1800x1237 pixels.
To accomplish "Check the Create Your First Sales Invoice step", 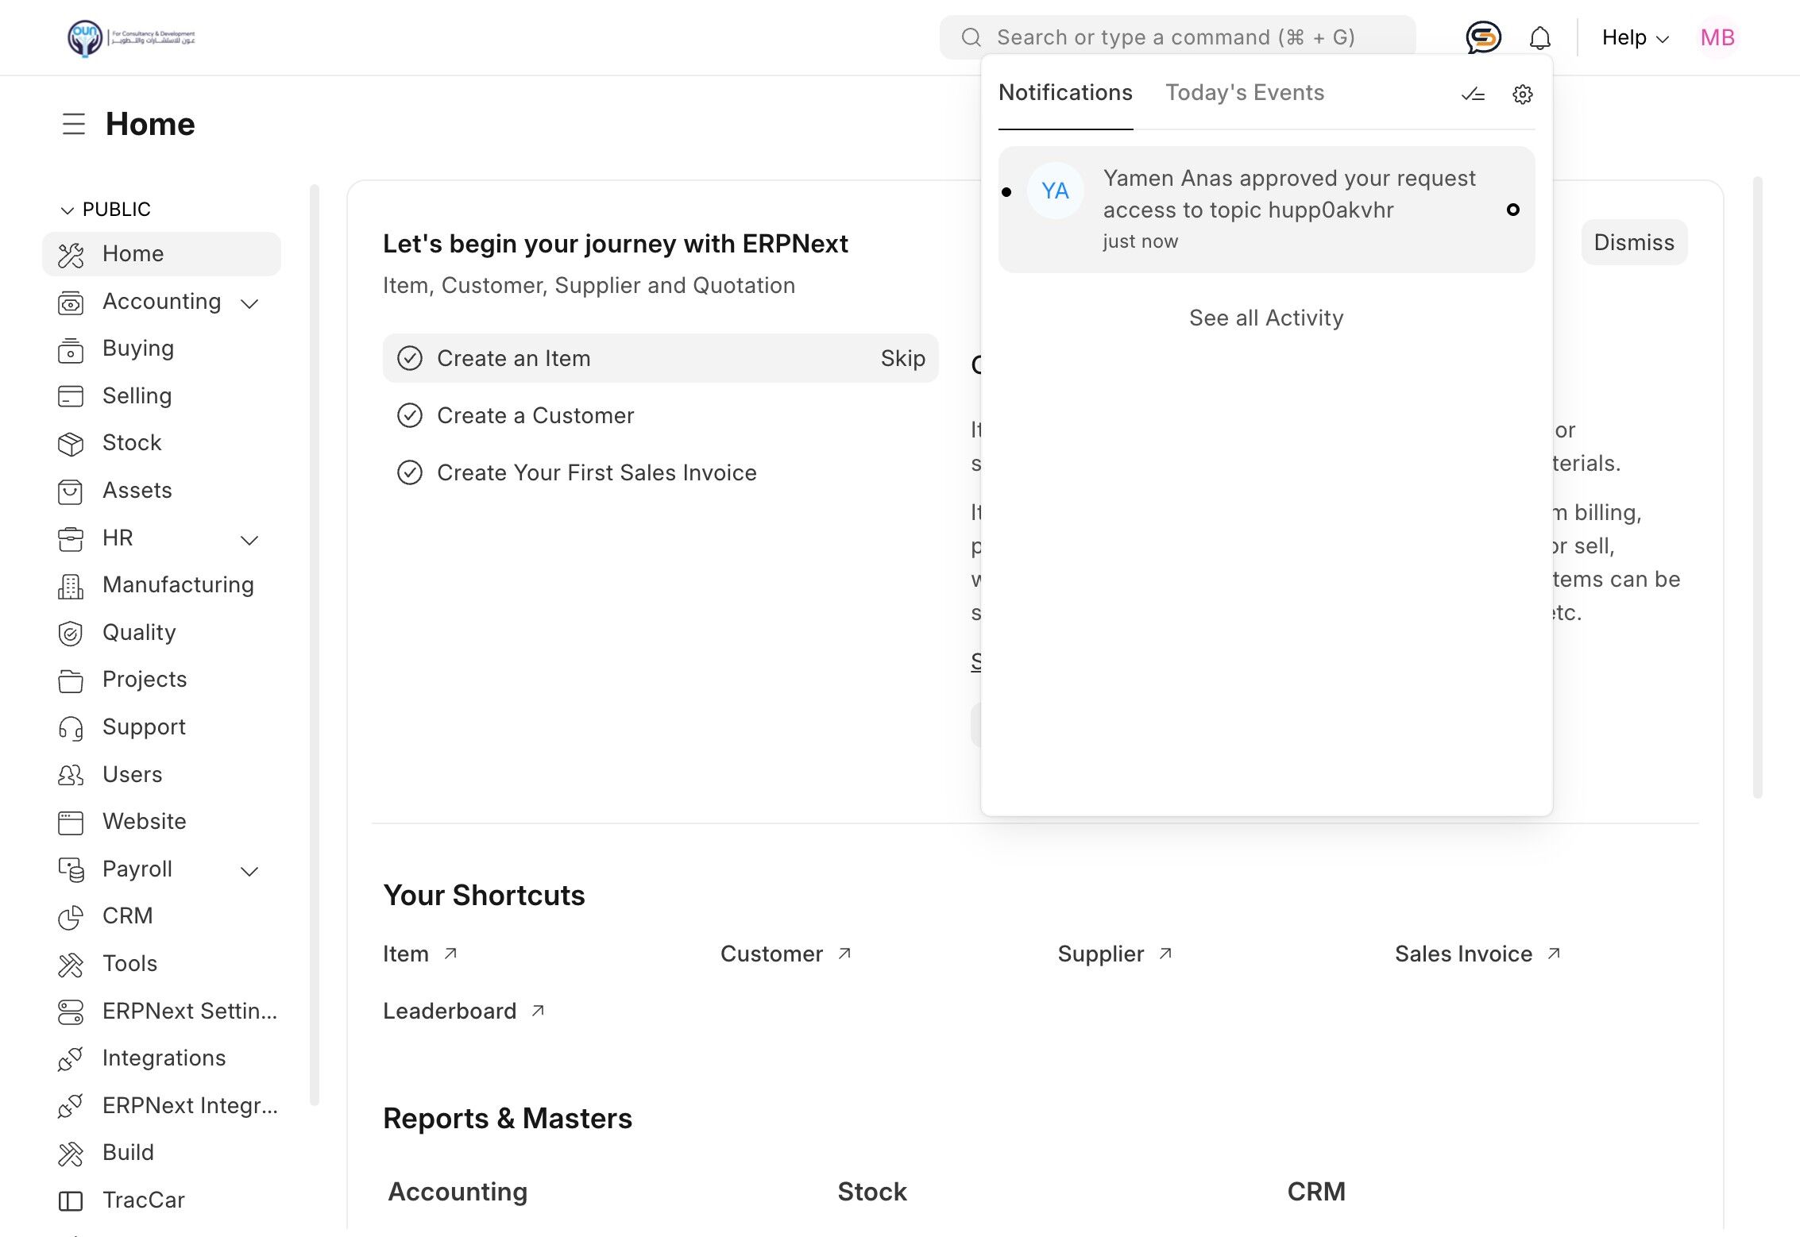I will (x=410, y=472).
